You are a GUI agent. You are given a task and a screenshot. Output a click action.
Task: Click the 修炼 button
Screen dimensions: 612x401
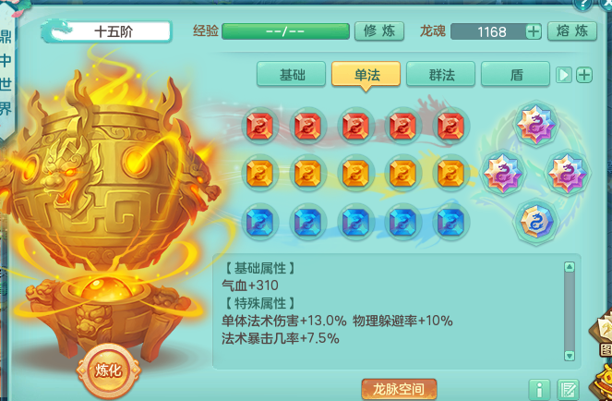pos(379,30)
